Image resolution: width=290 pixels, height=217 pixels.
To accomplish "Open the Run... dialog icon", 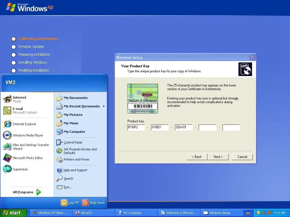I will pos(59,187).
